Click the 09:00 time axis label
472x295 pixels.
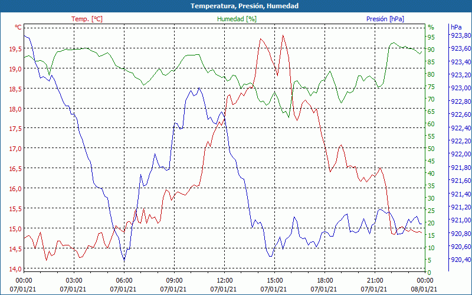[x=174, y=281]
